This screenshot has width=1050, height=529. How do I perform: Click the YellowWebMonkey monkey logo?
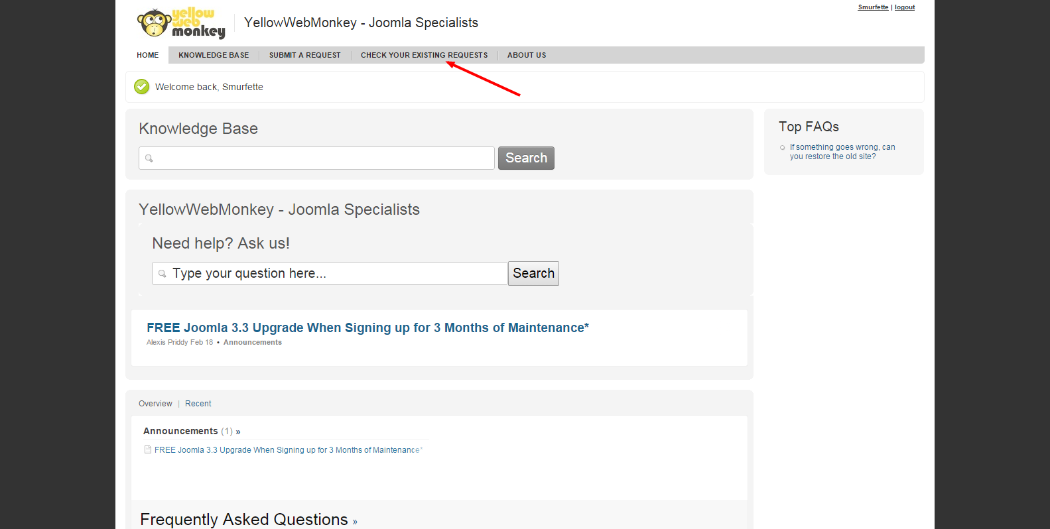click(x=180, y=23)
